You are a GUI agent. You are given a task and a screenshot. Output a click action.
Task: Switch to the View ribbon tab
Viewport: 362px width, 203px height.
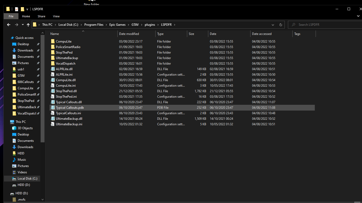coord(56,16)
